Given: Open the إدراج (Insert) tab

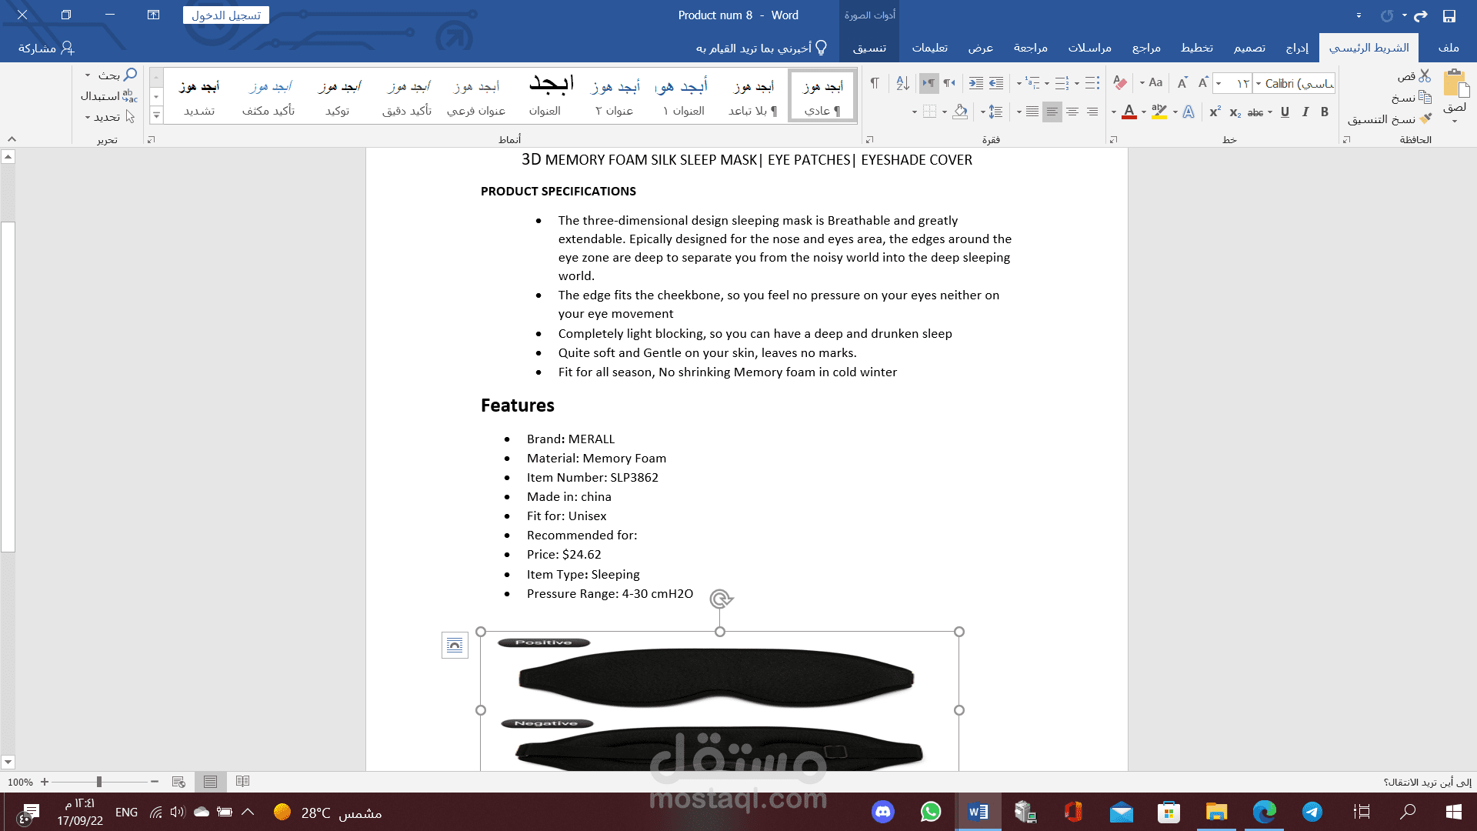Looking at the screenshot, I should 1297,48.
